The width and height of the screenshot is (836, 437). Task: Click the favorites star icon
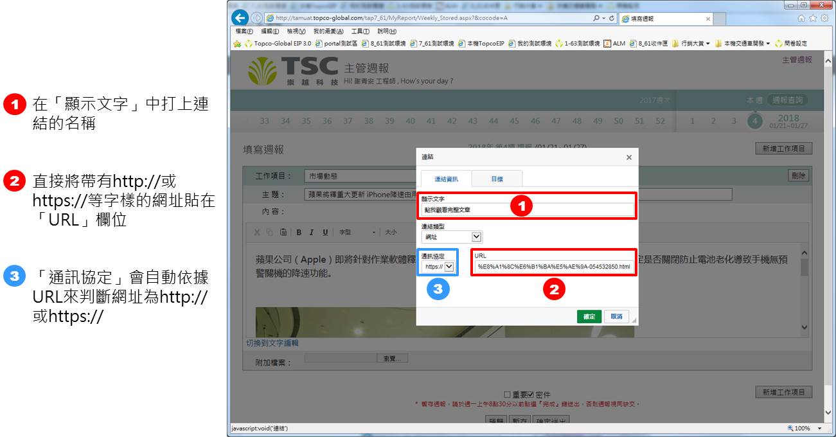tap(814, 18)
